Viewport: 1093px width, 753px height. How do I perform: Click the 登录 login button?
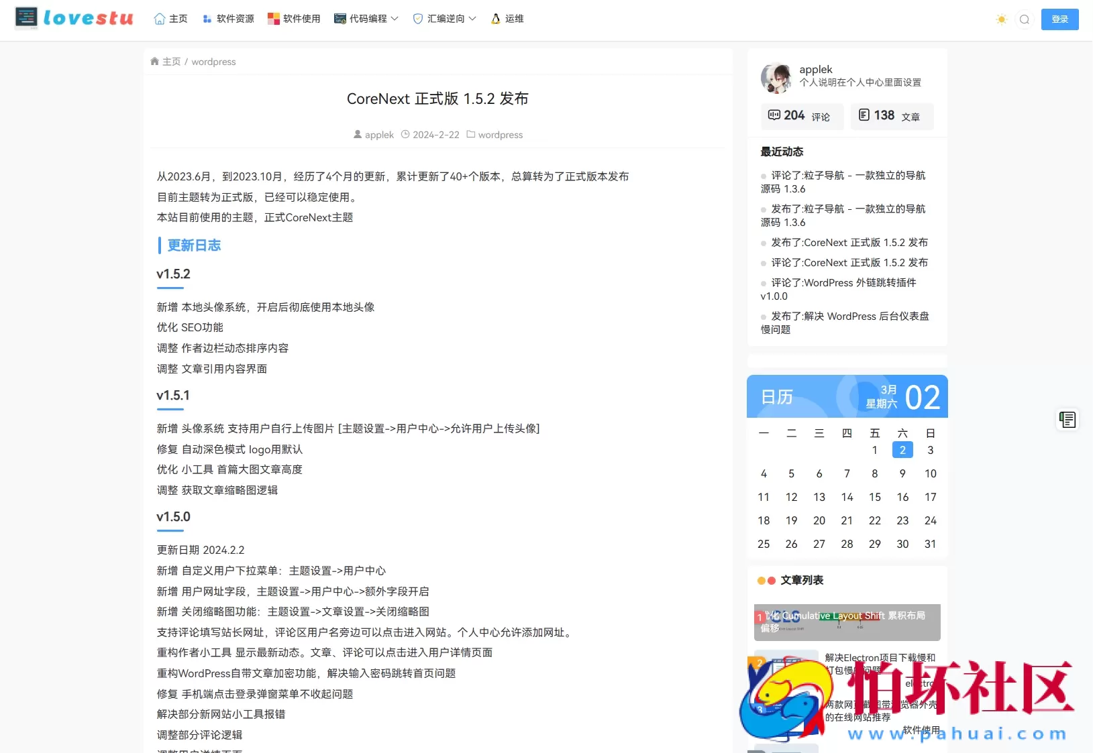(1060, 19)
